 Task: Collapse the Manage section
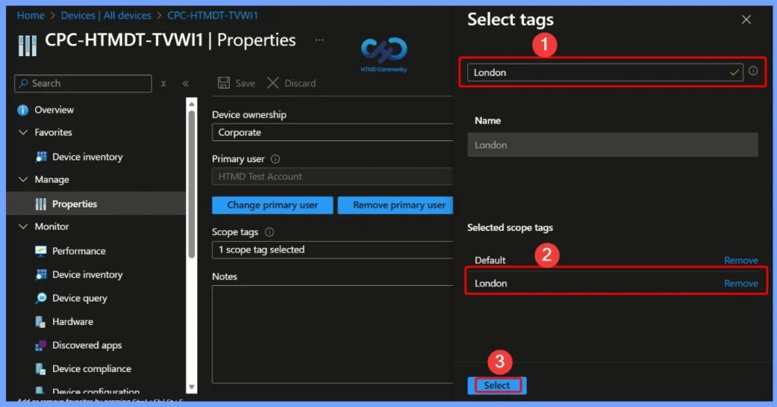[x=23, y=179]
